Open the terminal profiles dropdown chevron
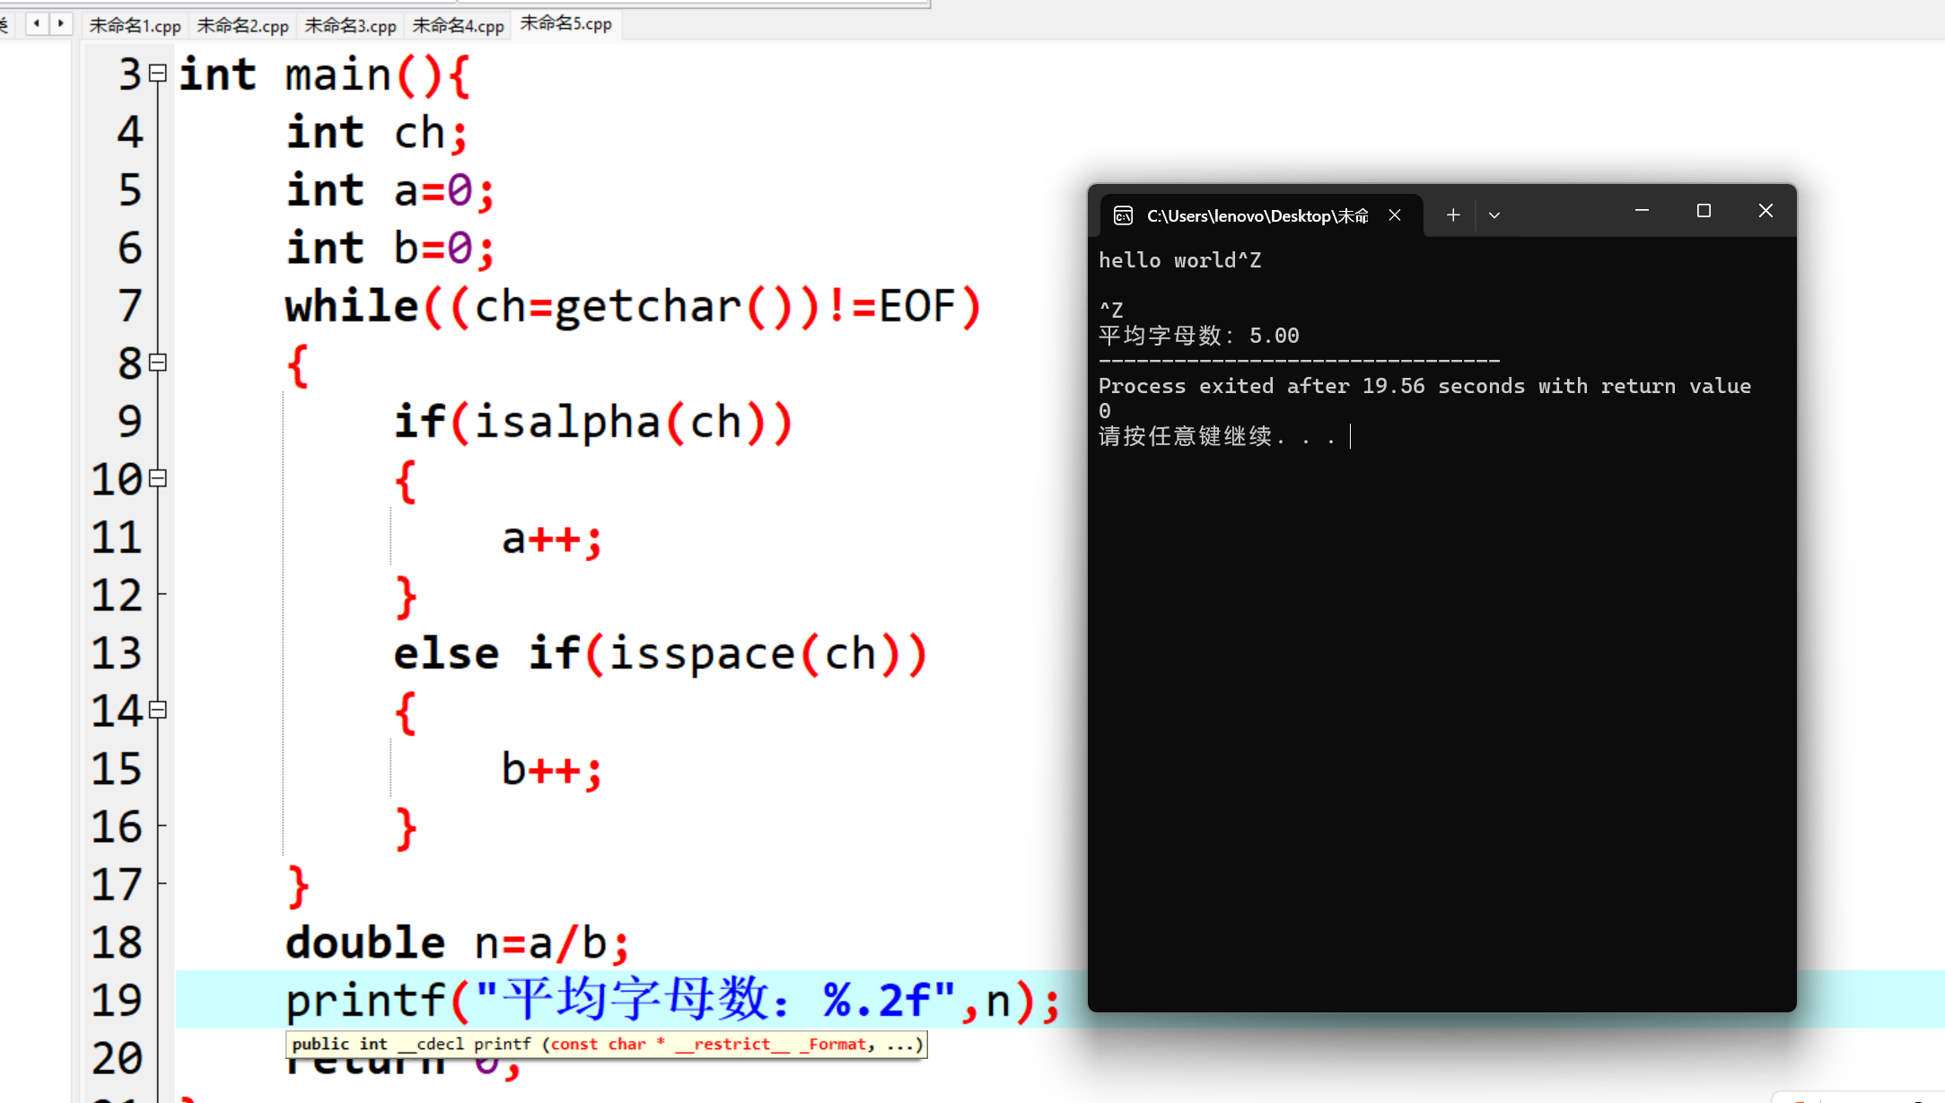 click(1494, 215)
